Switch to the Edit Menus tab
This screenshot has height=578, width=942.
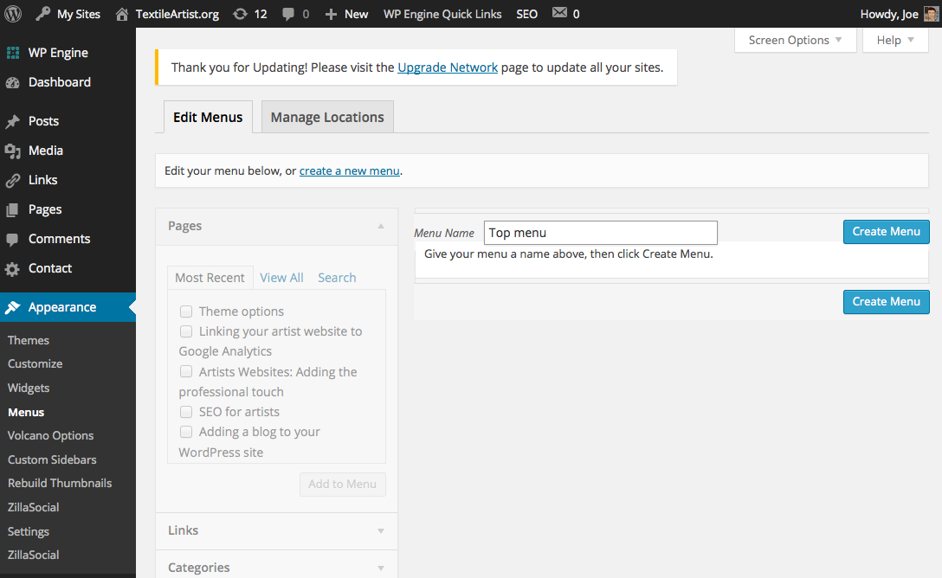[208, 117]
